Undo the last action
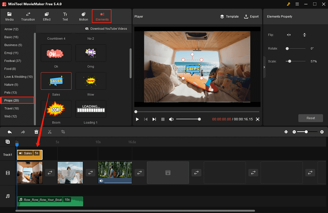The height and width of the screenshot is (213, 328). 10,132
